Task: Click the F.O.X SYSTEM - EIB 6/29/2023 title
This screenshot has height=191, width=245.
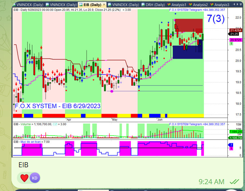Action: (x=57, y=106)
